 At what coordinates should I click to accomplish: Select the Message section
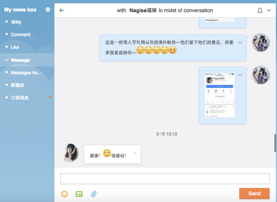27,60
